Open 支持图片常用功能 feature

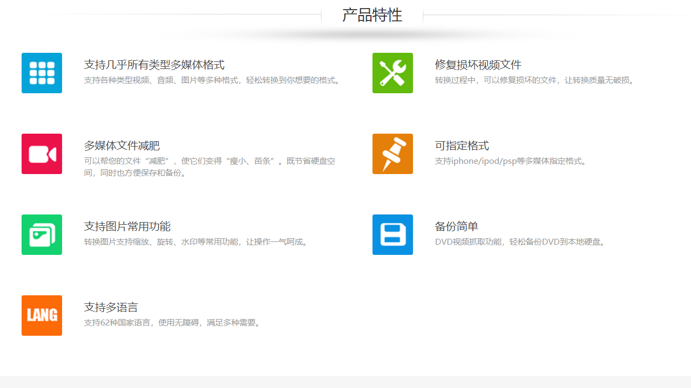(127, 226)
